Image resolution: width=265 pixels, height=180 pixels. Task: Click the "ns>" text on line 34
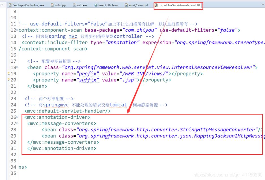click(23, 167)
